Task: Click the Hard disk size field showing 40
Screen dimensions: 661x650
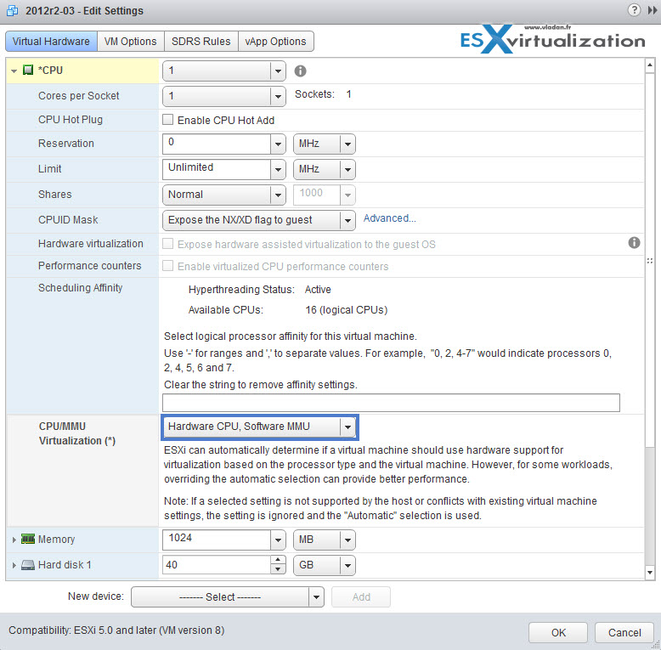Action: [x=217, y=565]
